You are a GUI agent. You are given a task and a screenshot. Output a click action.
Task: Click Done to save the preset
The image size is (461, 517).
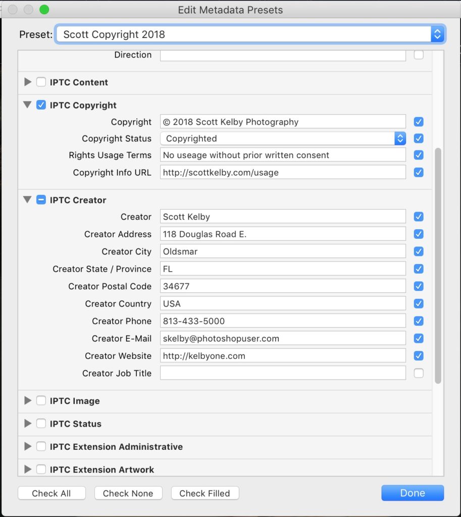[x=413, y=493]
